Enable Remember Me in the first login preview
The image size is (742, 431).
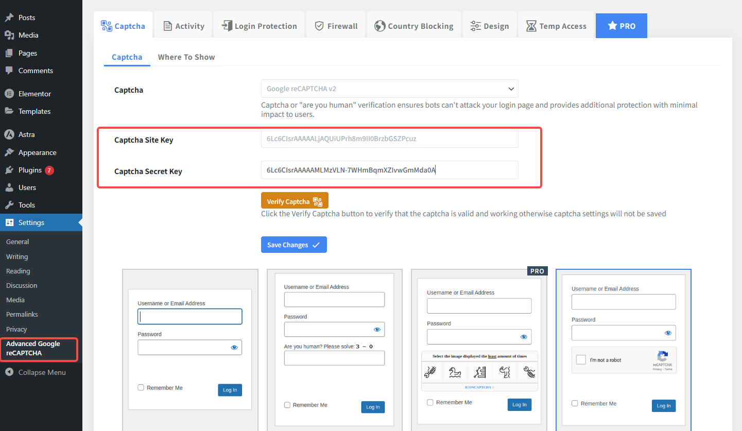[x=141, y=387]
